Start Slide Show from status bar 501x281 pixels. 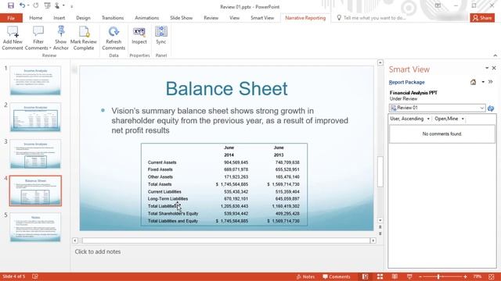[x=409, y=277]
